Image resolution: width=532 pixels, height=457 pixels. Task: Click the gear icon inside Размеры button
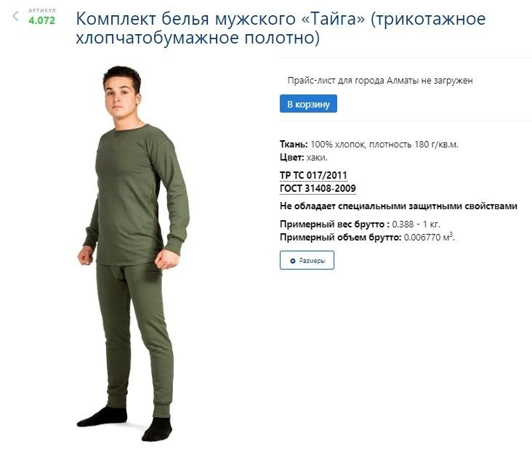(293, 261)
